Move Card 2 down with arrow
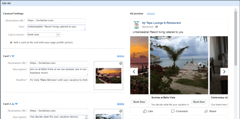 pyautogui.click(x=16, y=104)
